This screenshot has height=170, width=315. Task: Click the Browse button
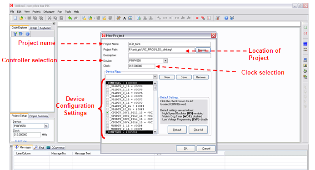[203, 50]
